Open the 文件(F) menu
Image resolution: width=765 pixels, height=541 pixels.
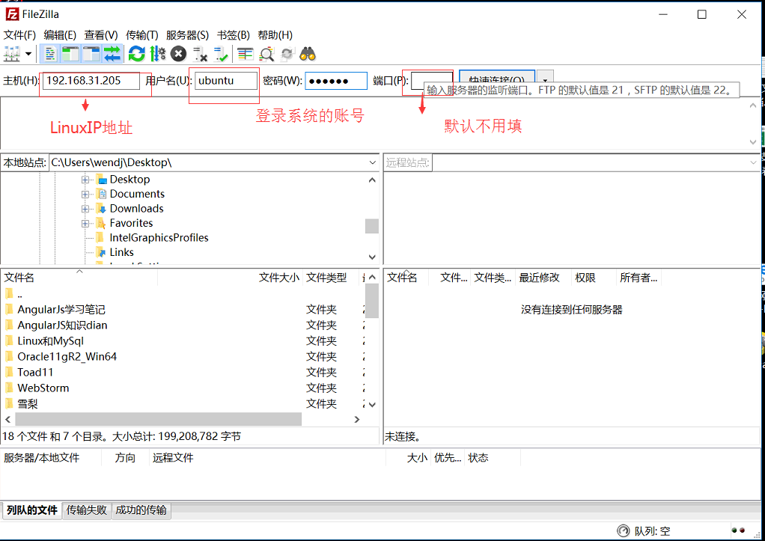[x=19, y=35]
